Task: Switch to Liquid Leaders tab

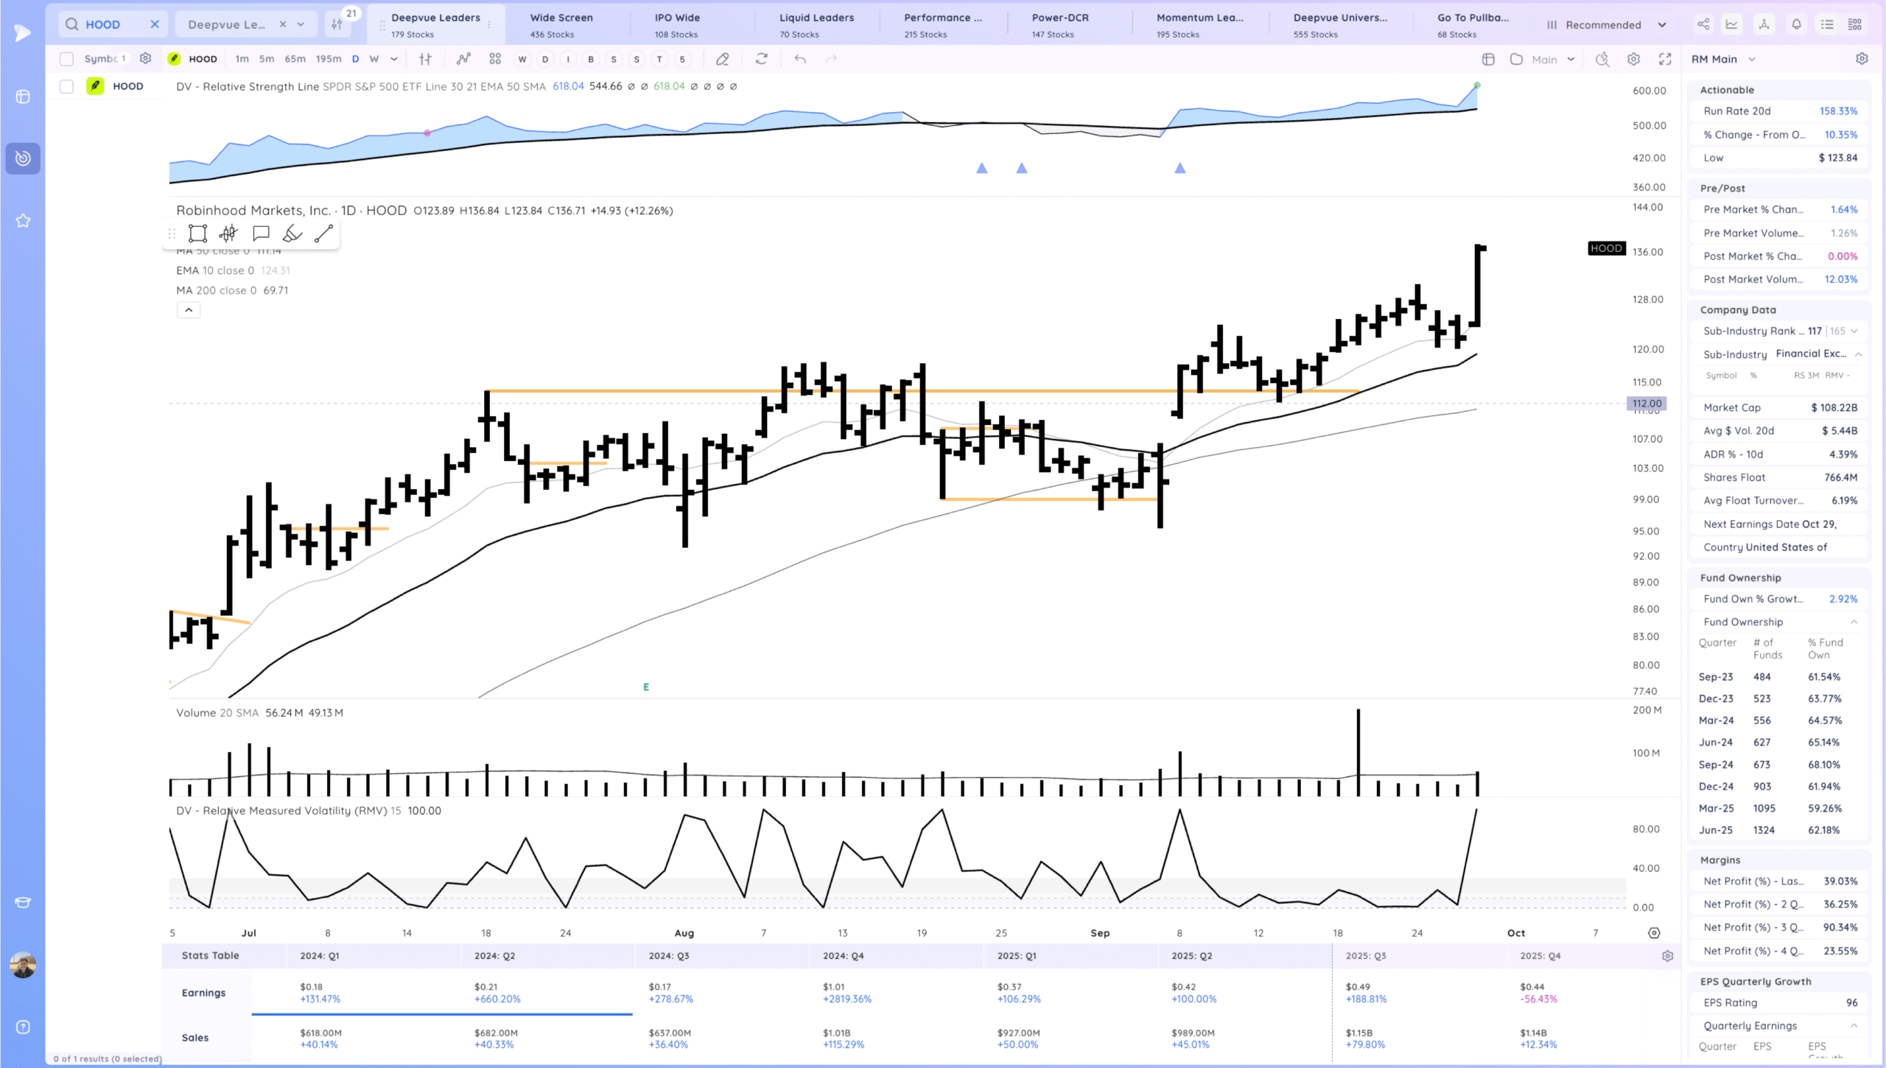Action: [x=817, y=25]
